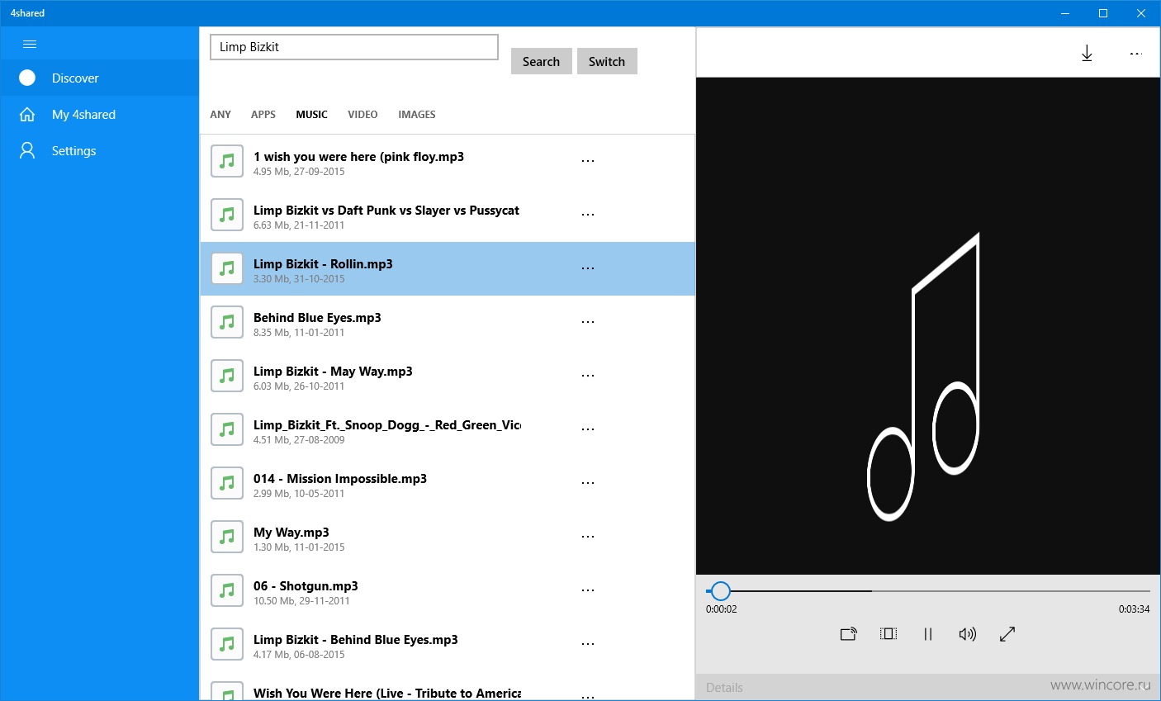Image resolution: width=1161 pixels, height=701 pixels.
Task: Open more options for 014 - Mission Impossible.mp3
Action: [x=588, y=483]
